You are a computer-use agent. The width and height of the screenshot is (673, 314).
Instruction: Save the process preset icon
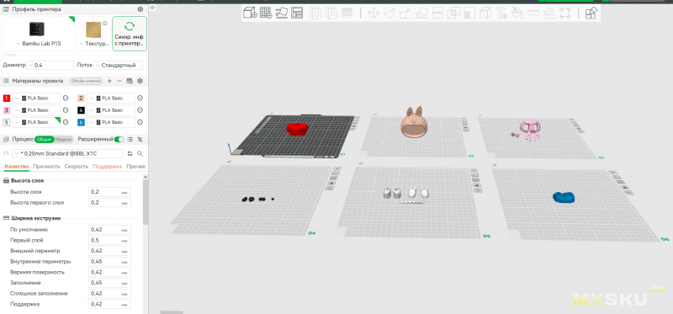coord(130,153)
